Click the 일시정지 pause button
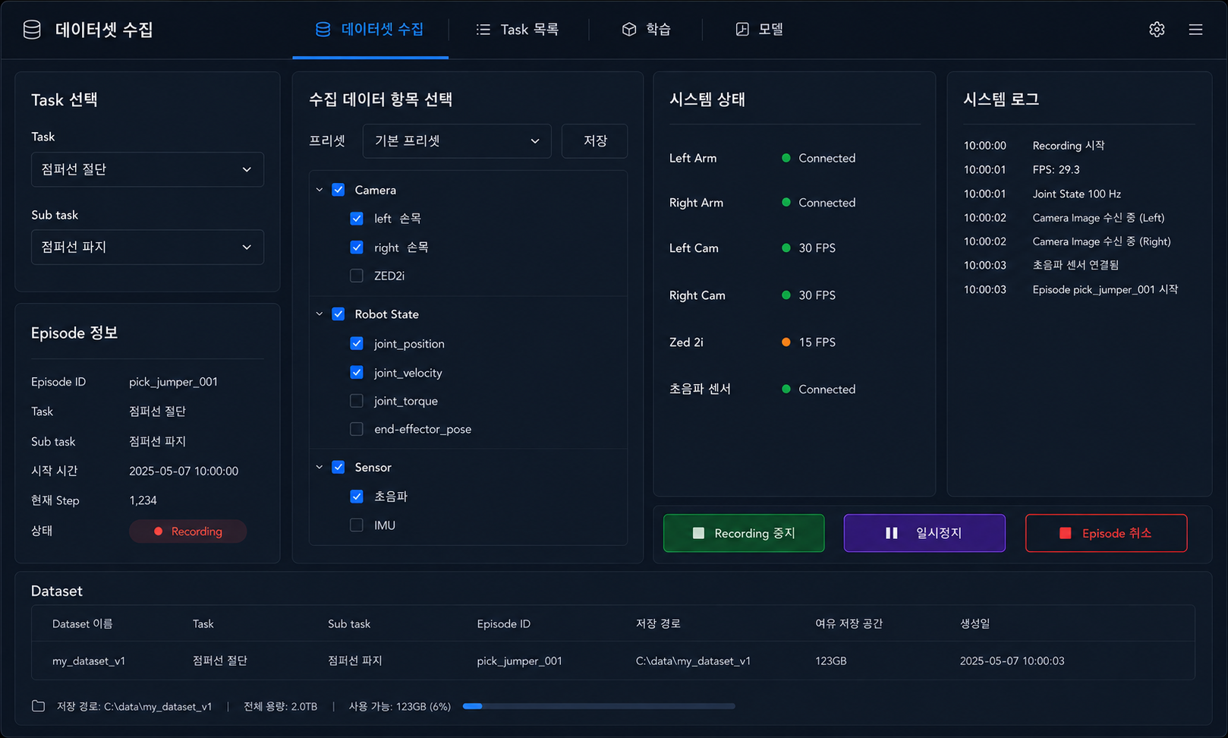1228x738 pixels. (924, 533)
